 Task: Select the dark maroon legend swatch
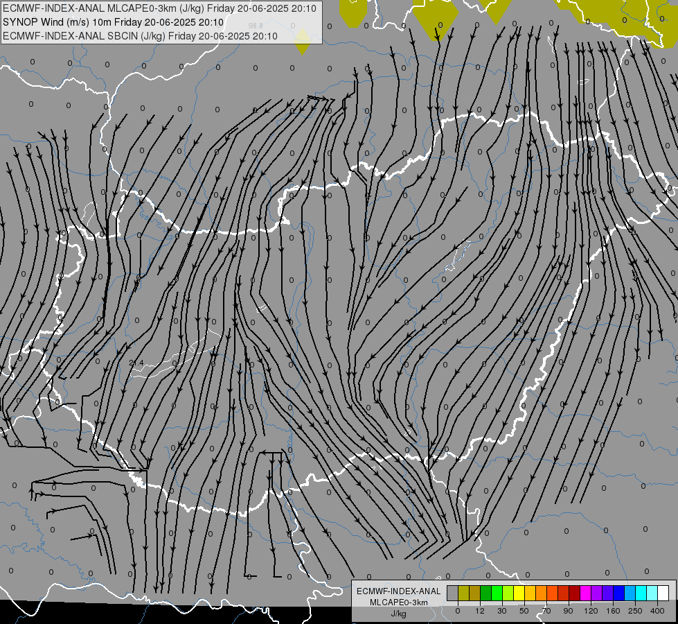574,593
